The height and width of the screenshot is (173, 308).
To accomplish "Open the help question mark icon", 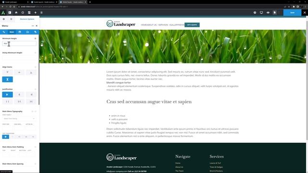I will click(255, 12).
